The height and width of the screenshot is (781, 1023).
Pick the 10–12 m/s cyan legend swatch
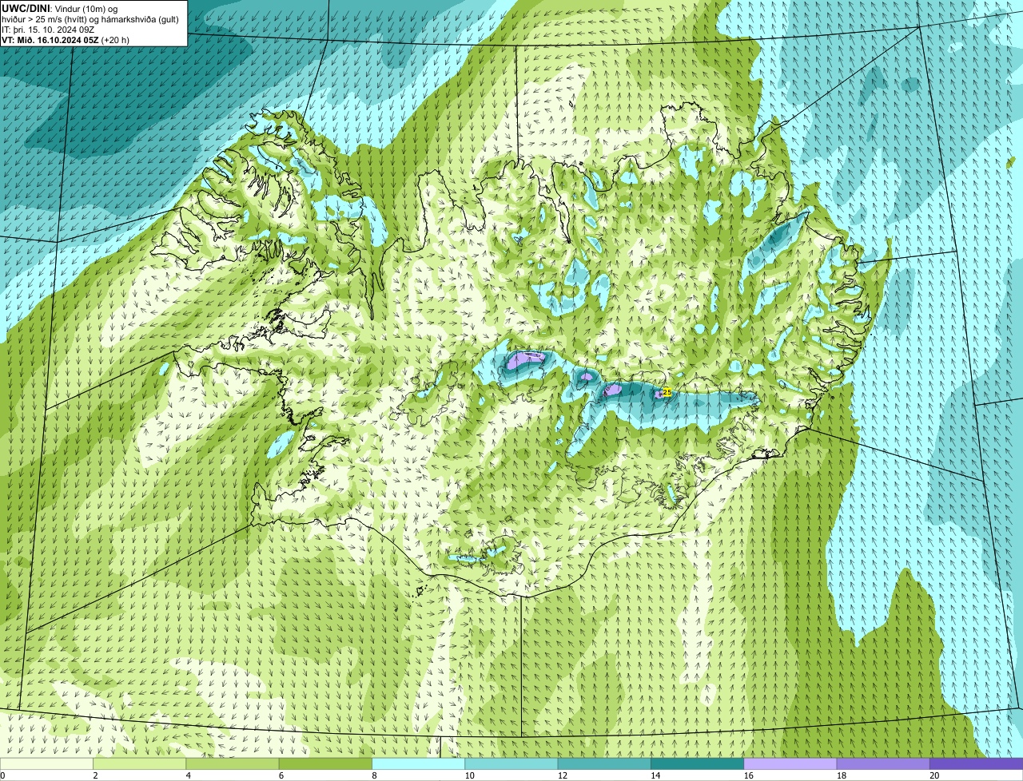(x=511, y=763)
